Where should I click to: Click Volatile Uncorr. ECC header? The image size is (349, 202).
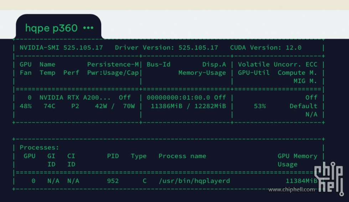(278, 64)
